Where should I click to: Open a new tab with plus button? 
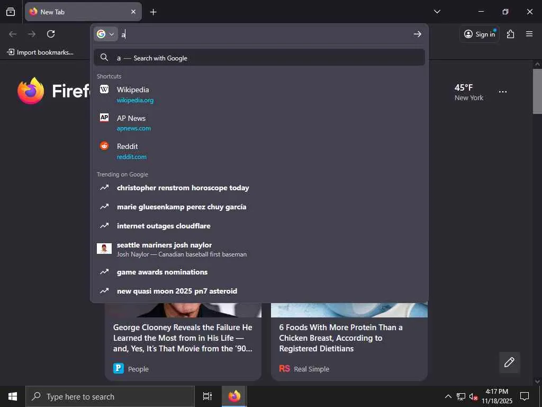pyautogui.click(x=153, y=12)
